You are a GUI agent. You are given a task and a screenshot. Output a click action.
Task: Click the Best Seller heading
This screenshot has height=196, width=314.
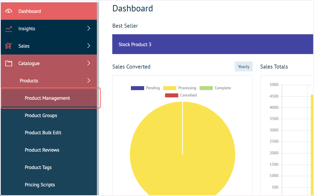(125, 26)
